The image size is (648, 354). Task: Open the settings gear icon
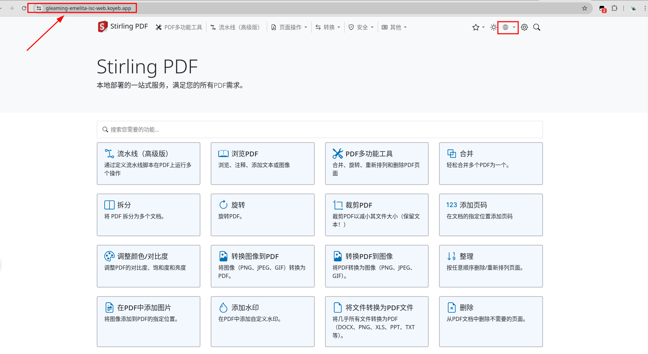(524, 27)
